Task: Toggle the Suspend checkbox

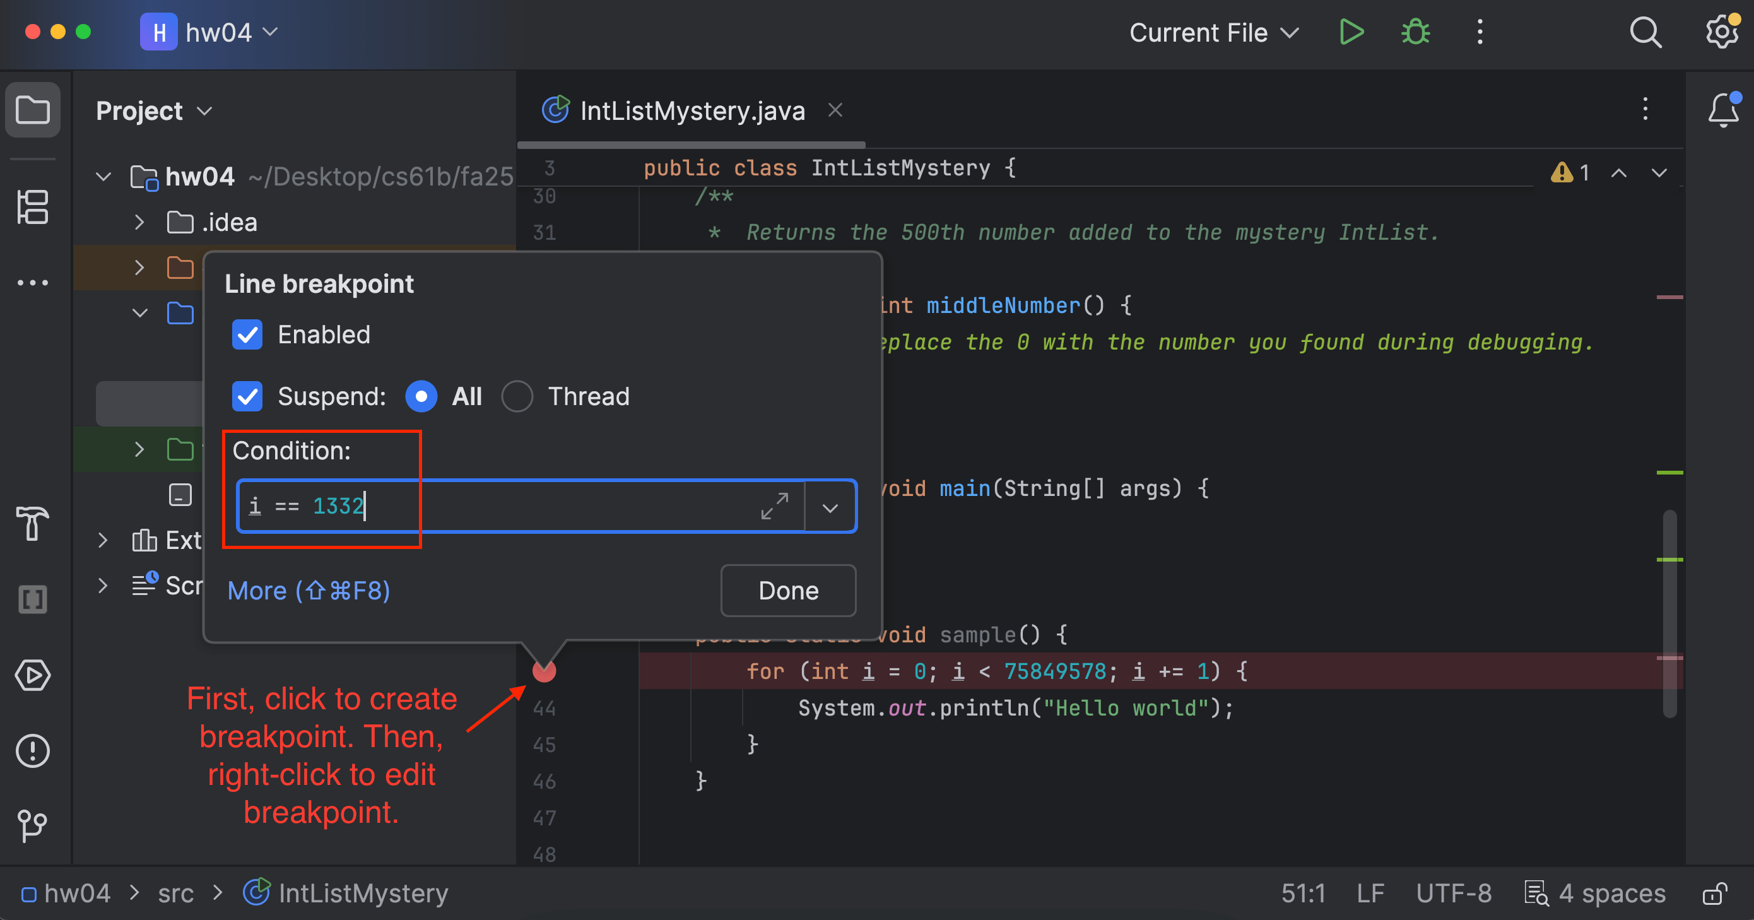Action: pyautogui.click(x=247, y=396)
